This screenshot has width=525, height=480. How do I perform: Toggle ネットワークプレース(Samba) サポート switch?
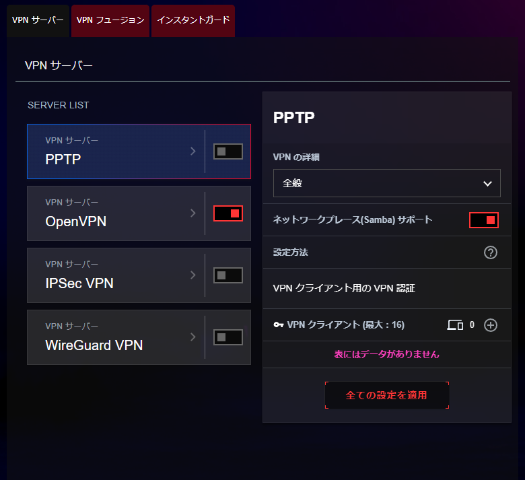(484, 220)
